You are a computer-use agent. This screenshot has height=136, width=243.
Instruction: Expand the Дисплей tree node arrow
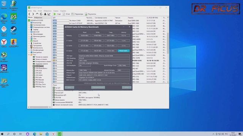click(29, 32)
